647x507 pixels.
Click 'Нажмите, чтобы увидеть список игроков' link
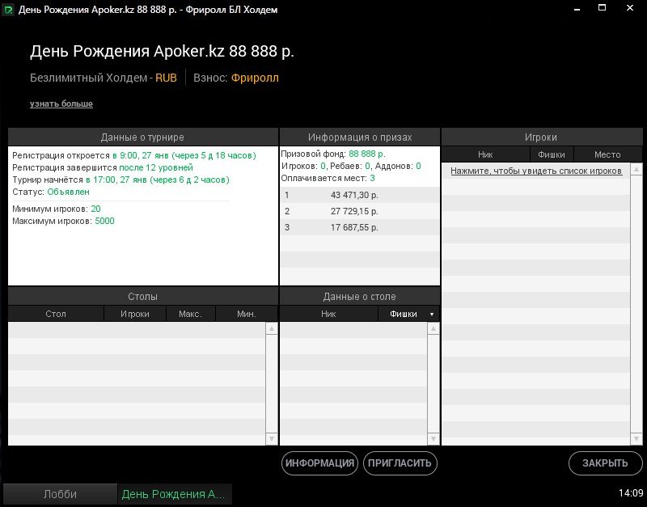tap(536, 171)
